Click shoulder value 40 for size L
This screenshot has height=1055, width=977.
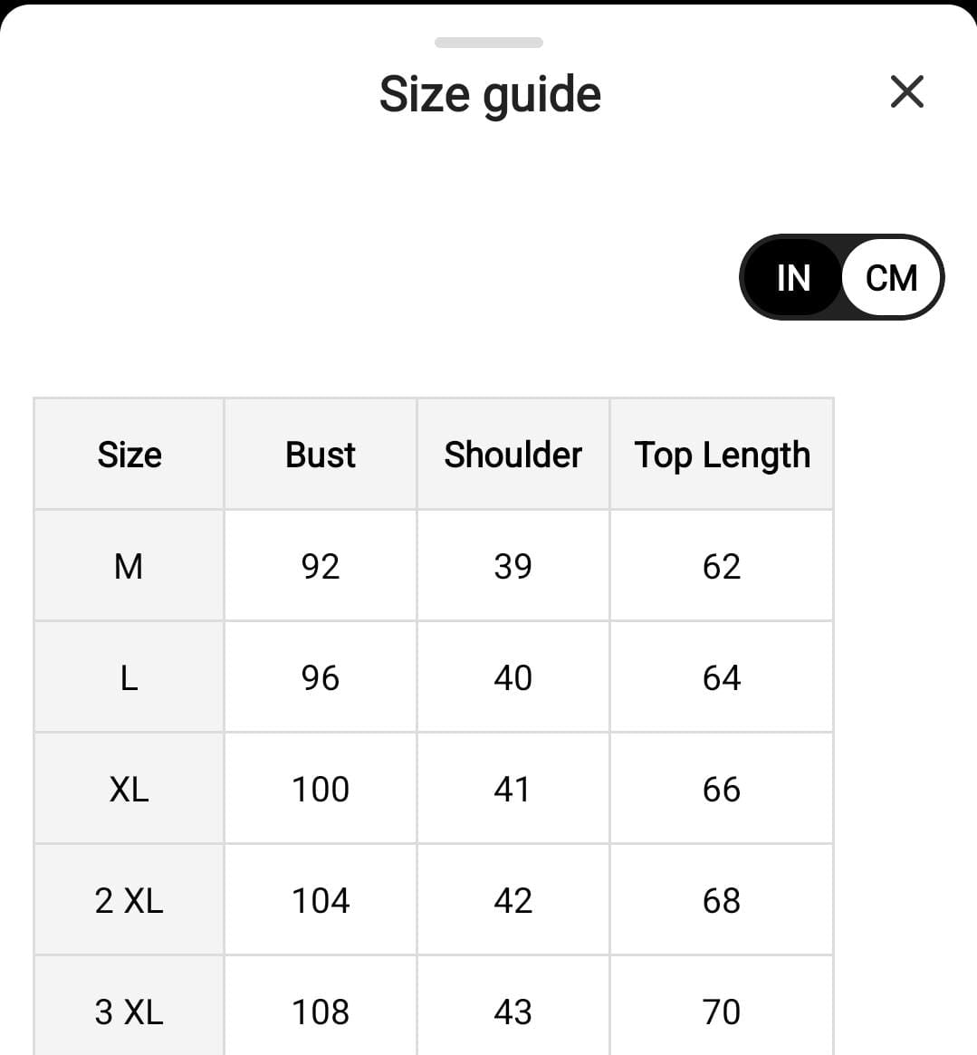pyautogui.click(x=512, y=677)
